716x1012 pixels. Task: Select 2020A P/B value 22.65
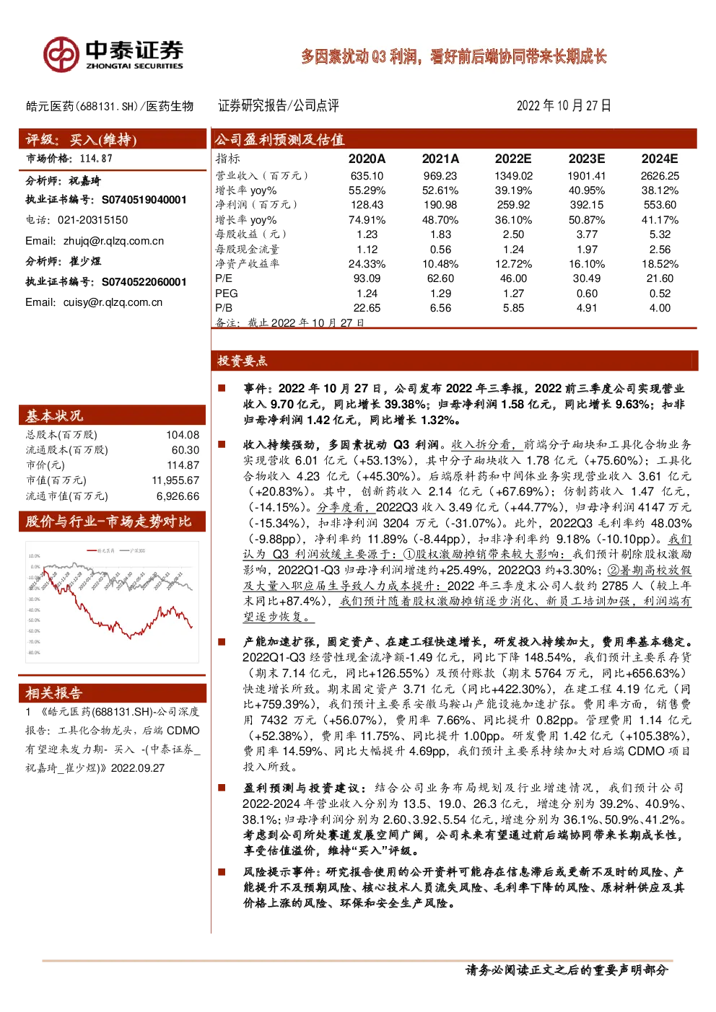coord(367,308)
